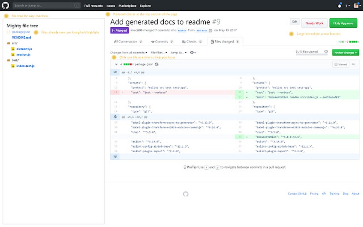Click the folder icon next to src/
The height and width of the screenshot is (227, 363).
point(8,43)
